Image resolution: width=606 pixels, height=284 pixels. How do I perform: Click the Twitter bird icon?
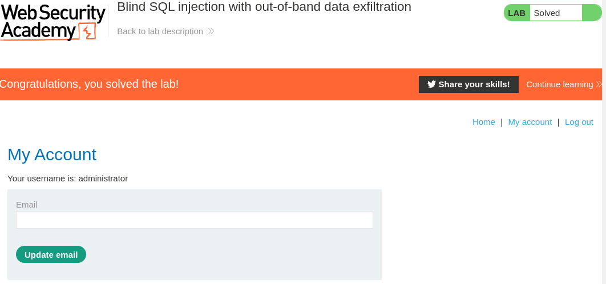(x=432, y=84)
